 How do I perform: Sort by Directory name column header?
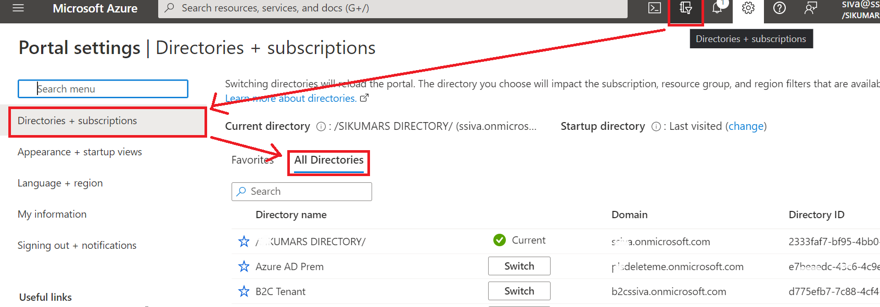pyautogui.click(x=291, y=215)
